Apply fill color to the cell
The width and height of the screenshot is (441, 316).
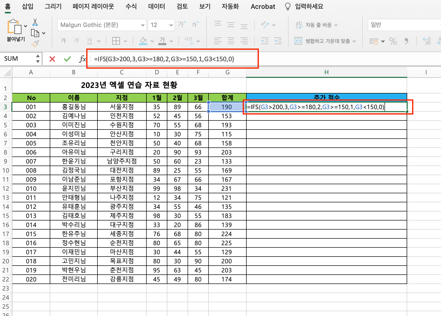pyautogui.click(x=143, y=41)
